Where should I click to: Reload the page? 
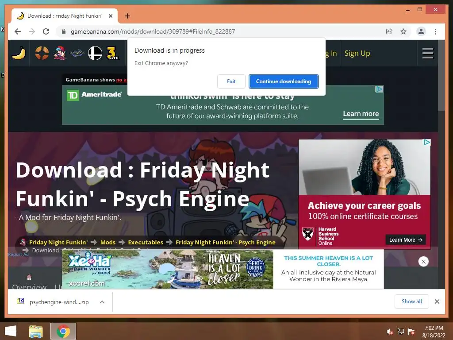pos(46,31)
